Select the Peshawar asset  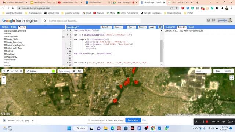(x=11, y=60)
